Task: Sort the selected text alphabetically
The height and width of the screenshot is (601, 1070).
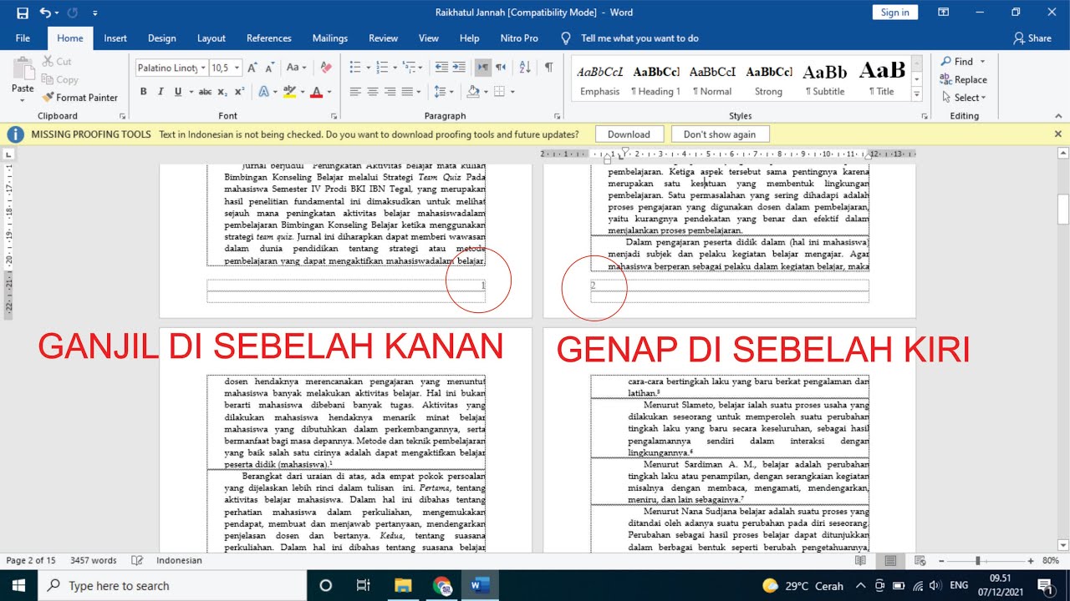Action: [525, 68]
